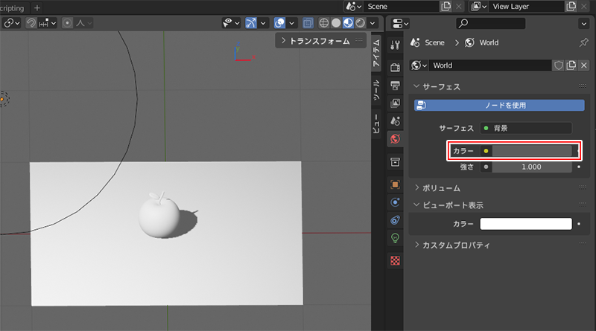Toggle viewport gizmo visibility
Image resolution: width=596 pixels, height=331 pixels.
(x=251, y=24)
